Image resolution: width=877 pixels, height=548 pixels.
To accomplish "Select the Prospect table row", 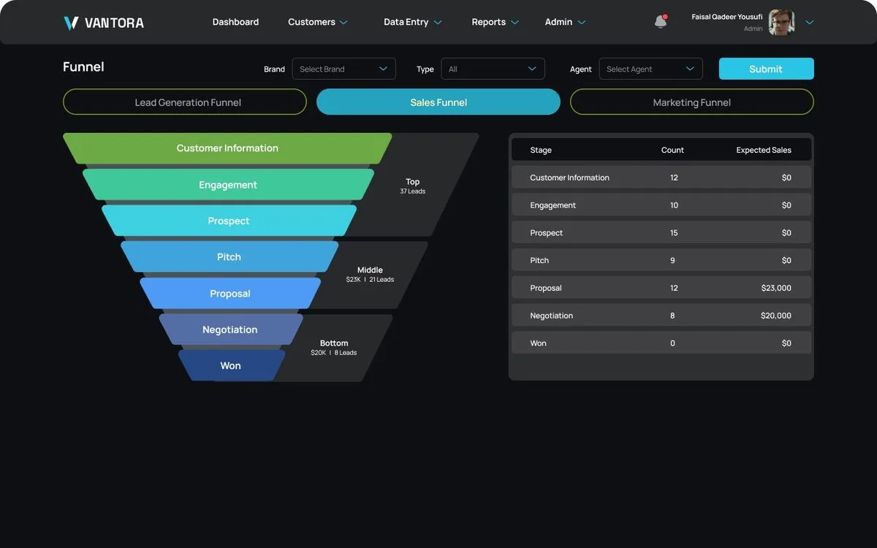I will click(x=661, y=232).
